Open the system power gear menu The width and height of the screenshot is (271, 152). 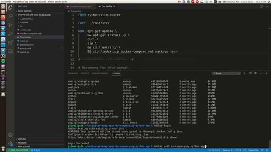[269, 2]
